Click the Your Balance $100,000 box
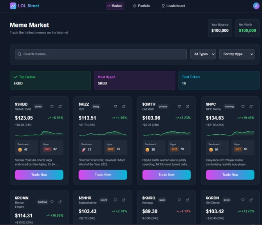262x225 pixels. 220,28
